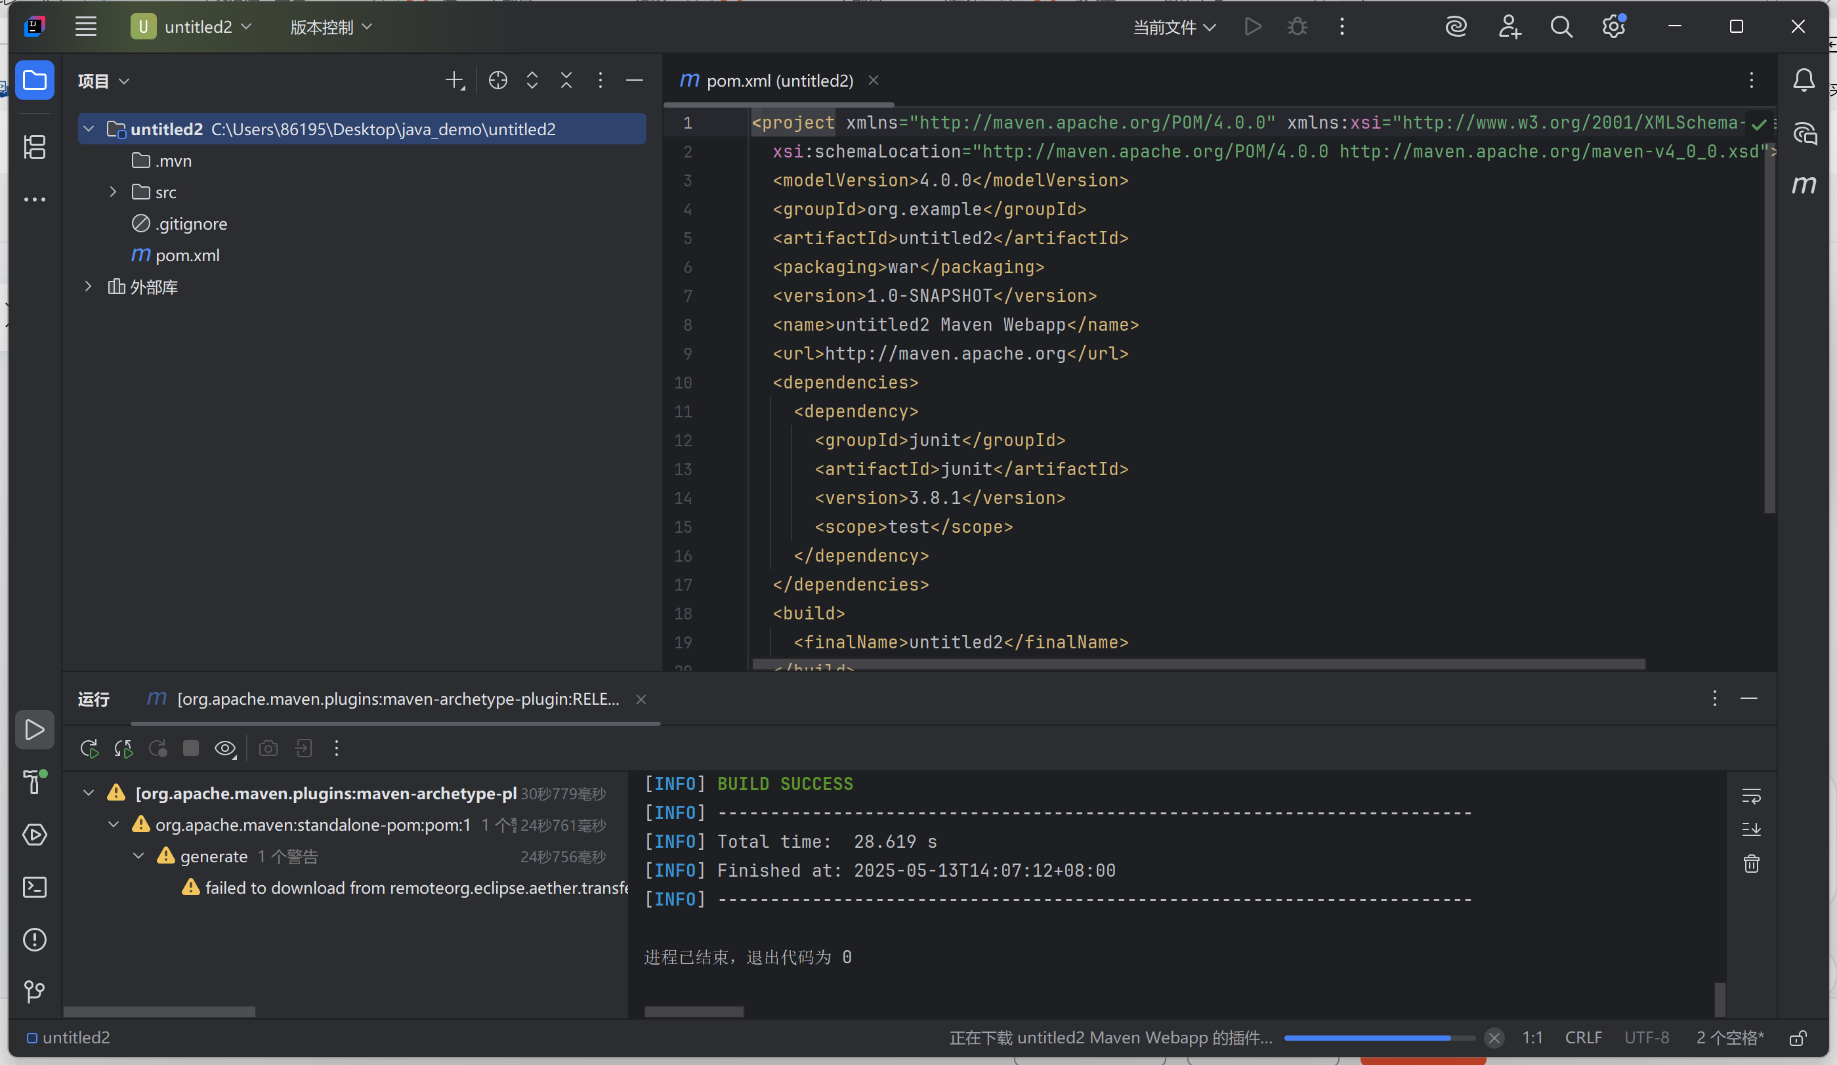Select opened file crosshair icon

tap(498, 80)
